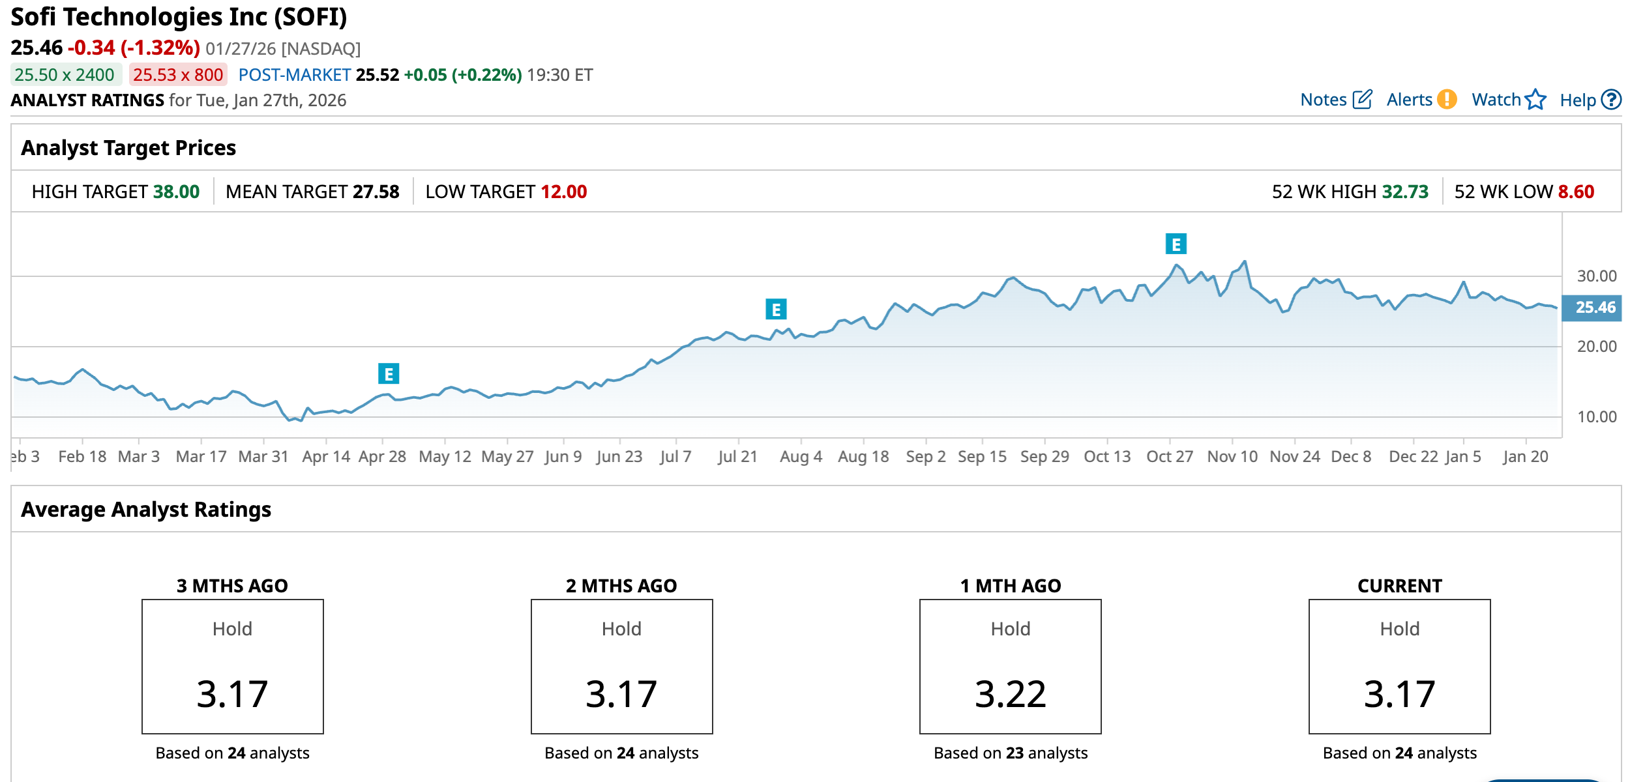Select the 3 MTHS AGO rating box

(x=233, y=666)
